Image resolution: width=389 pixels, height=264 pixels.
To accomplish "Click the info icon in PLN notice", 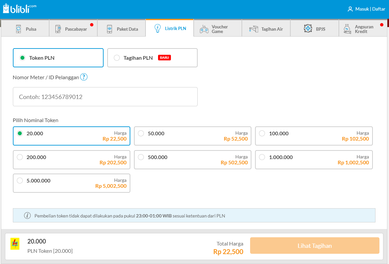I will (x=27, y=215).
